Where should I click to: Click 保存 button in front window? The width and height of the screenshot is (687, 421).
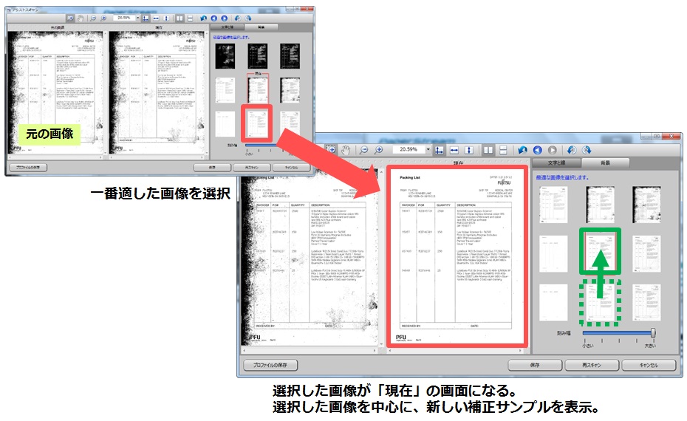click(x=535, y=365)
